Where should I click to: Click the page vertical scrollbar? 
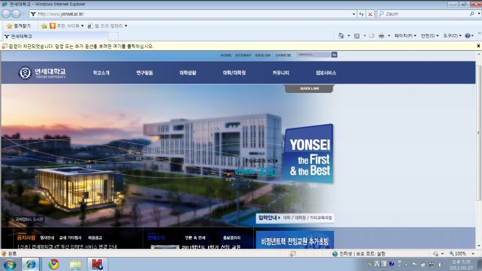[x=479, y=132]
